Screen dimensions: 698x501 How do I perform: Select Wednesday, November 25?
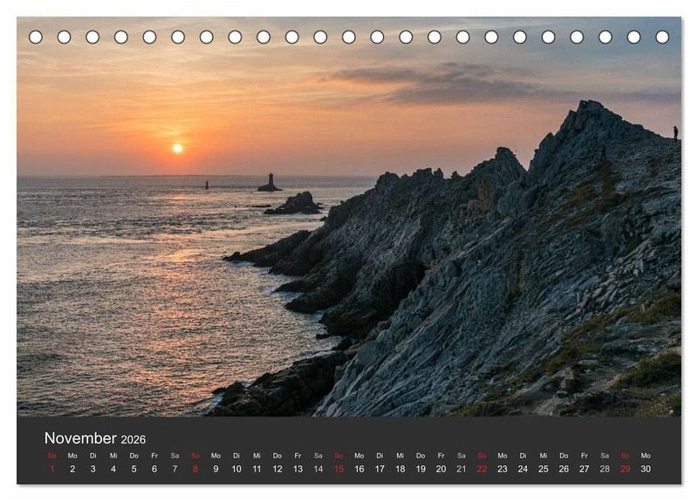coord(544,469)
